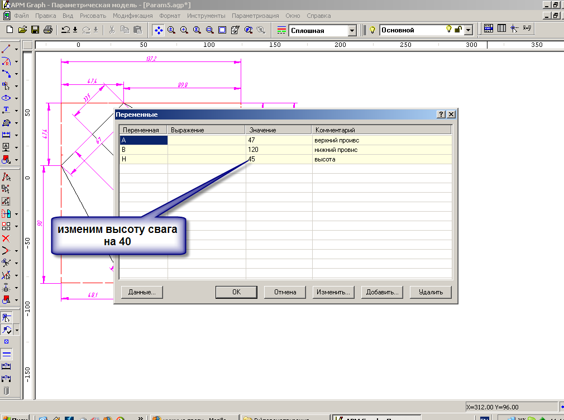Open the variables table icon
Screen dimensions: 564x420
point(501,30)
